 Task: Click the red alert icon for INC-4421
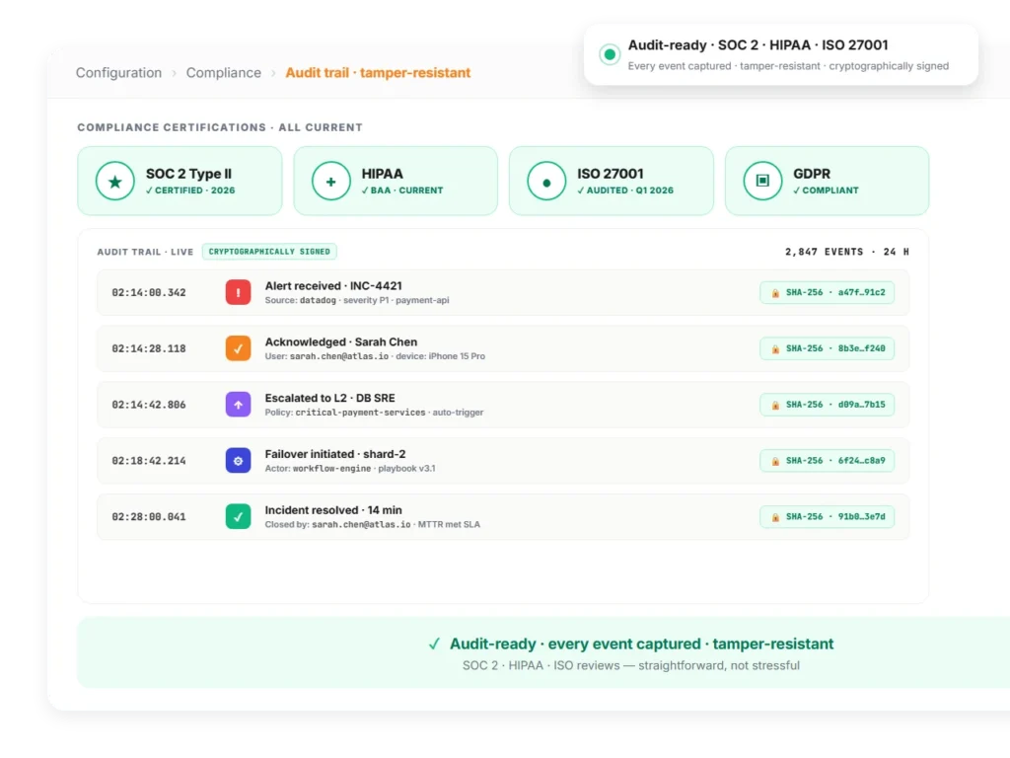click(238, 292)
